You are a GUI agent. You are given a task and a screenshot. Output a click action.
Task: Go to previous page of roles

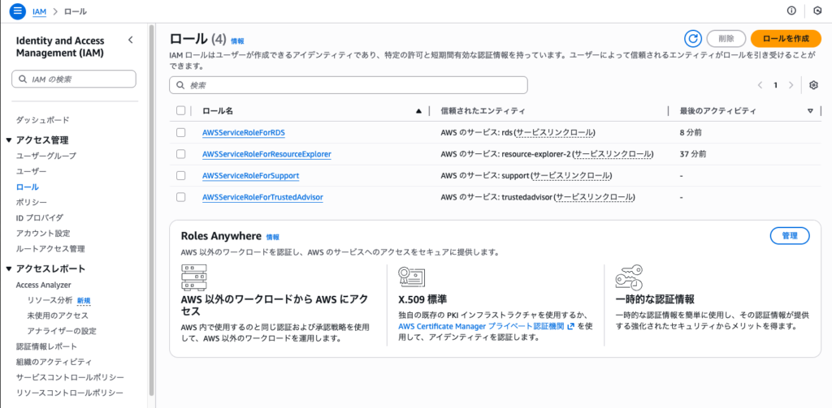760,85
